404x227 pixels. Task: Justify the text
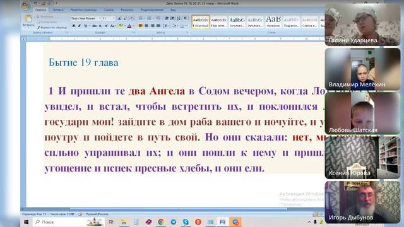[x=158, y=26]
